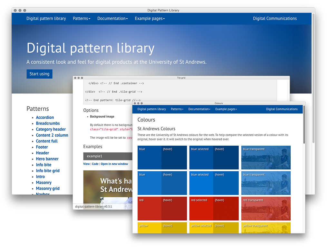The image size is (330, 247).
Task: Choose the yellow transparent swatch
Action: coord(266,228)
